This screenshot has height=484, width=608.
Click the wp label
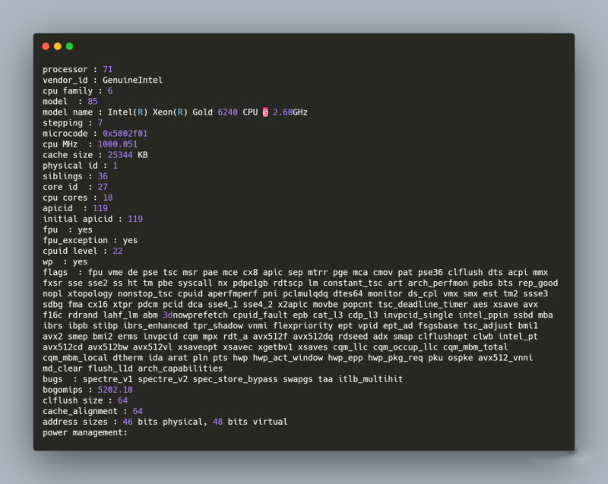pyautogui.click(x=48, y=262)
